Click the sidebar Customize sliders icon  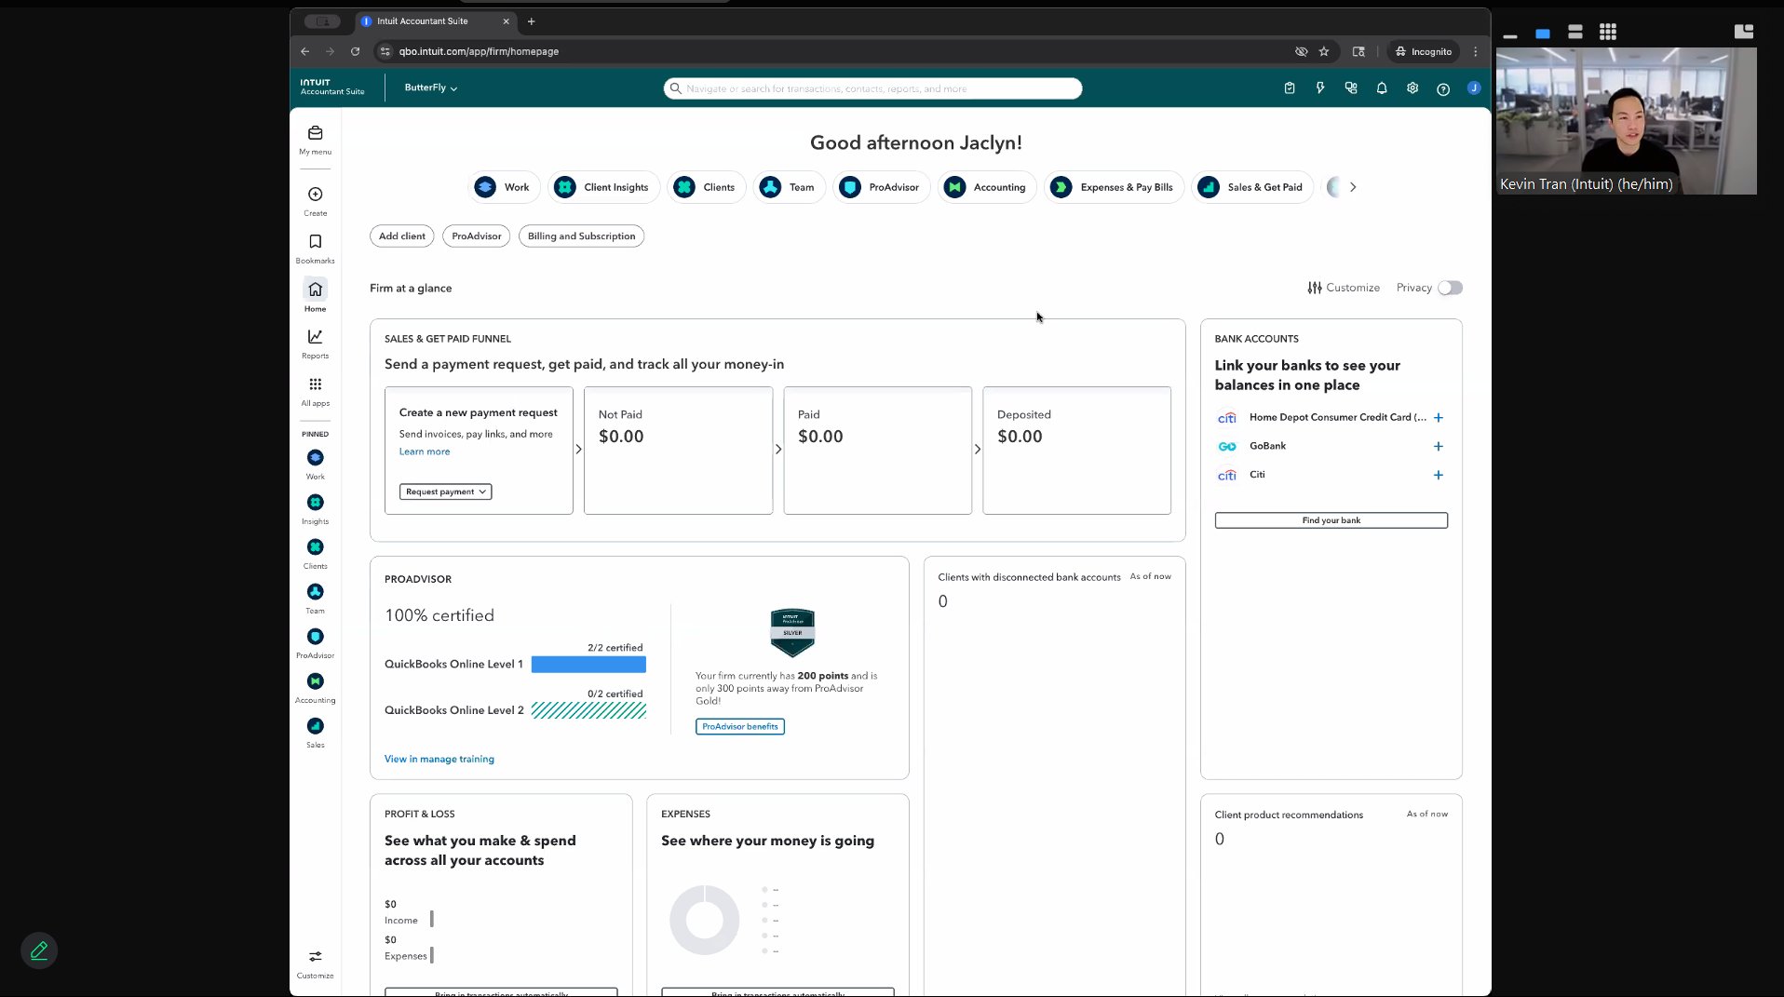315,957
